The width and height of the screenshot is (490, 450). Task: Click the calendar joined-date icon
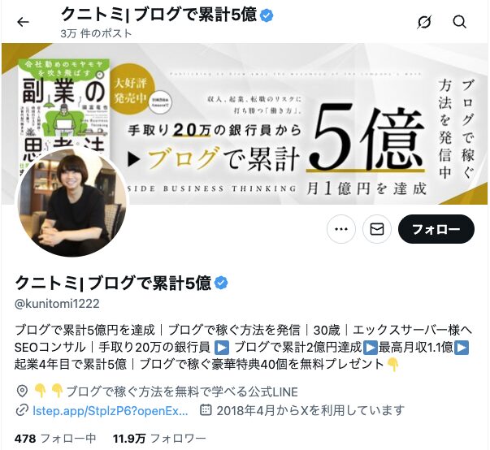(x=206, y=409)
